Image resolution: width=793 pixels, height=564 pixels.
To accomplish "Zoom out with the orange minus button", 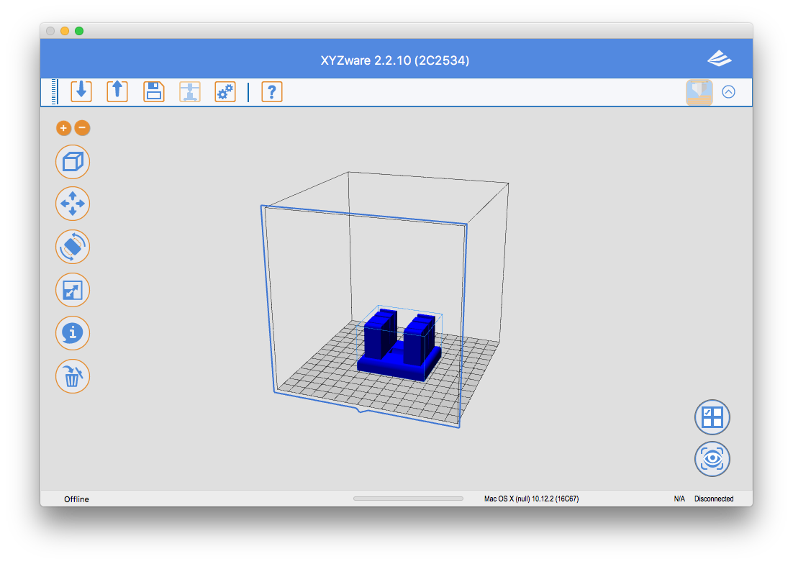I will [x=82, y=128].
